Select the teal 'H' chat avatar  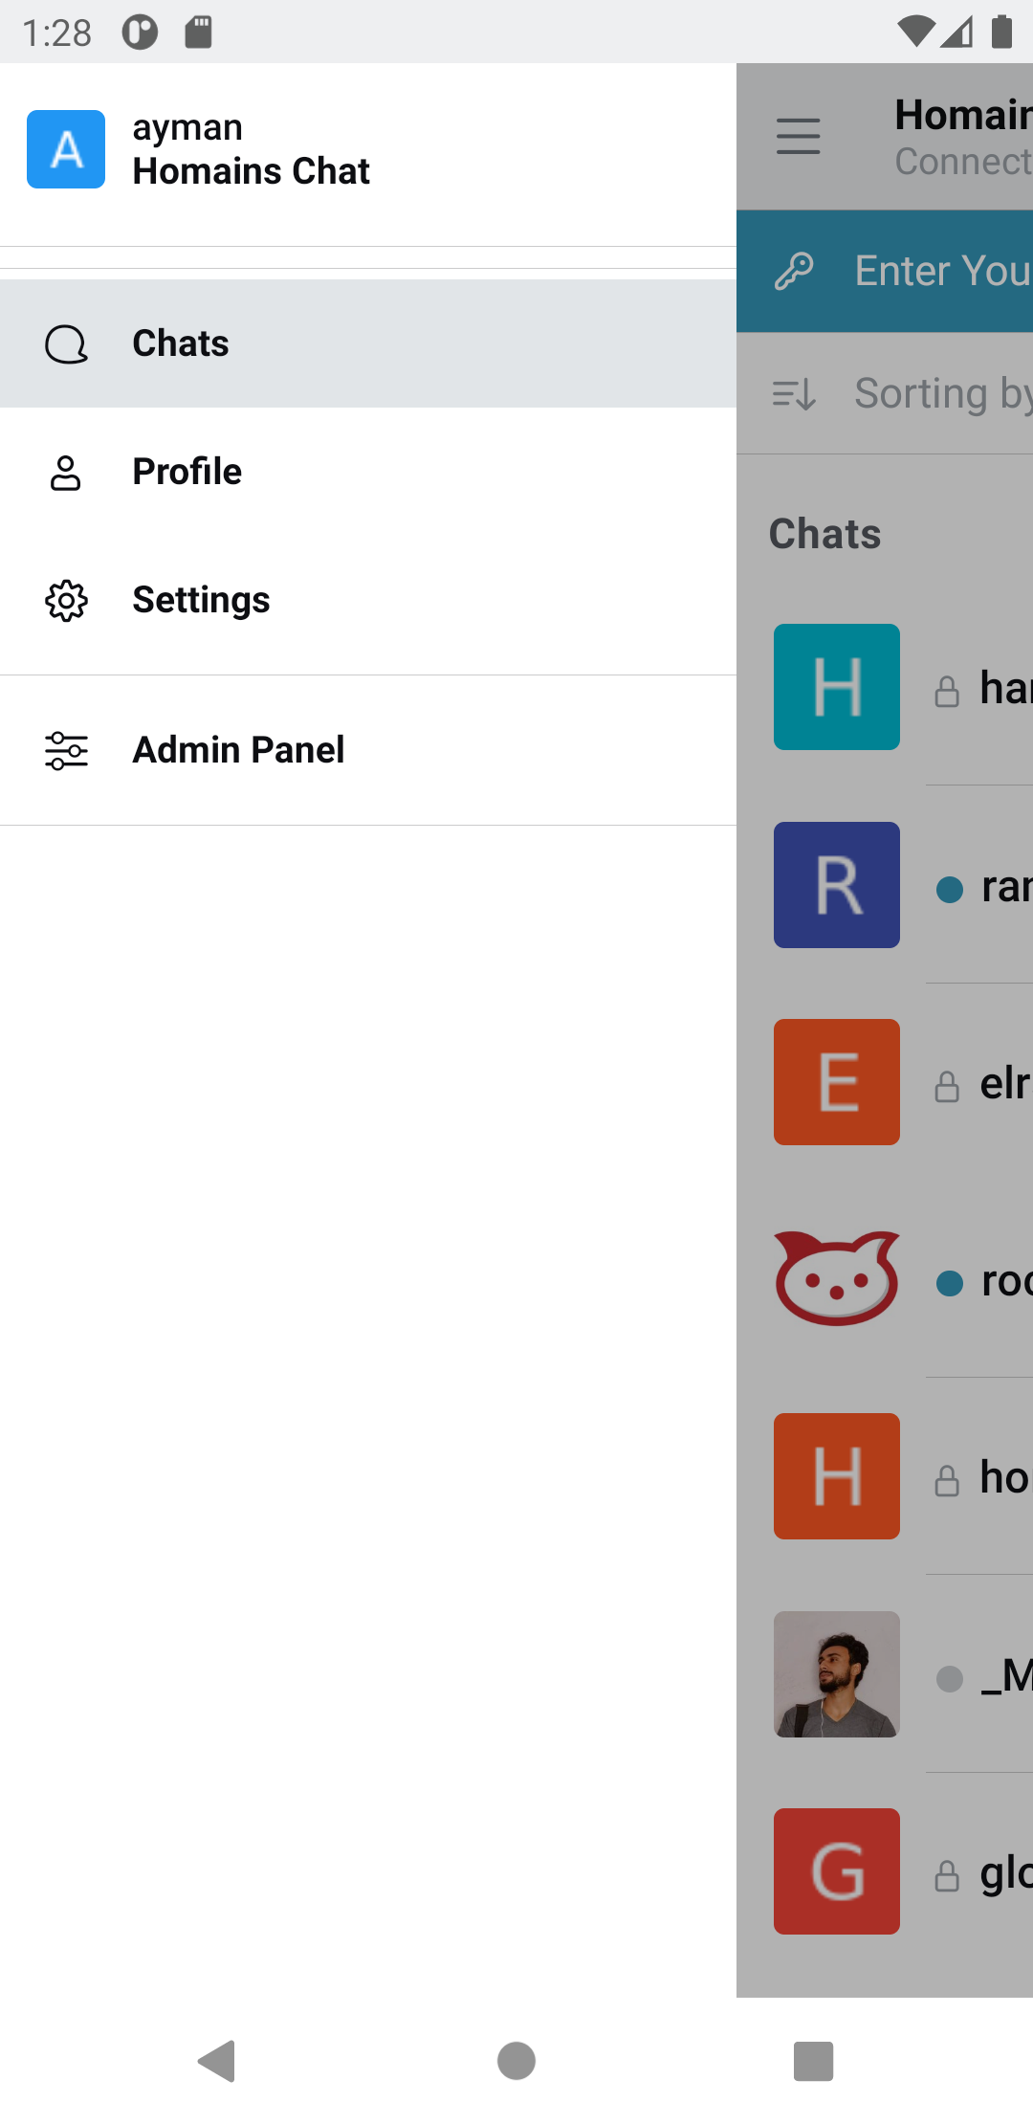point(836,687)
